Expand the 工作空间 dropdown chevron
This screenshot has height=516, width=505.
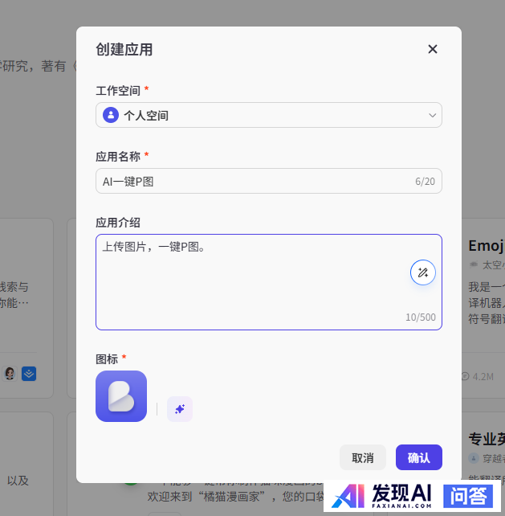pyautogui.click(x=432, y=116)
